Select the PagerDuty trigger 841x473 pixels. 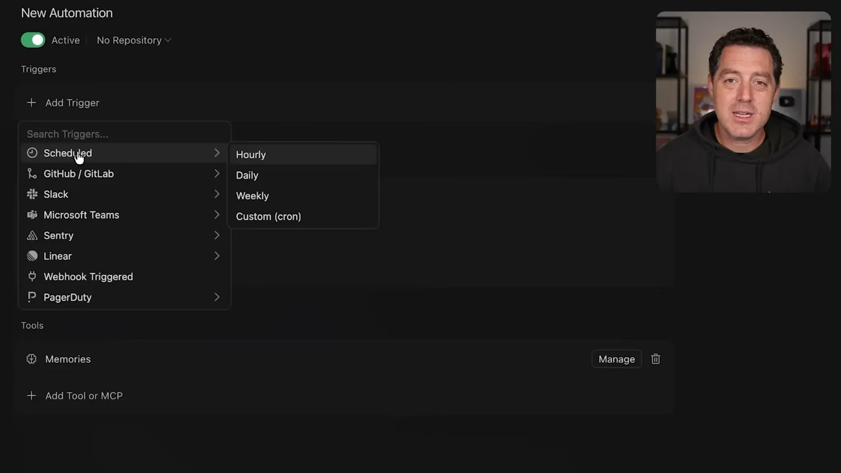125,297
